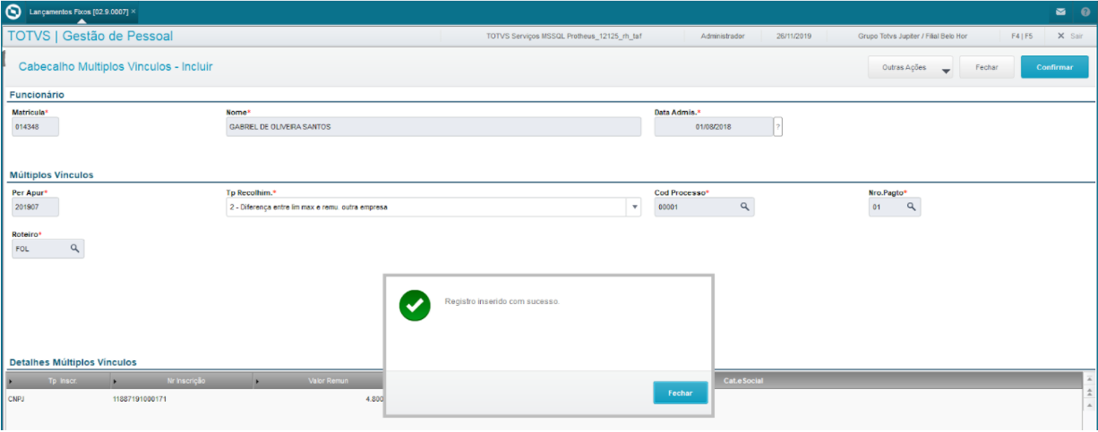Viewport: 1098px width, 432px height.
Task: Click the Confirmar button
Action: [1054, 67]
